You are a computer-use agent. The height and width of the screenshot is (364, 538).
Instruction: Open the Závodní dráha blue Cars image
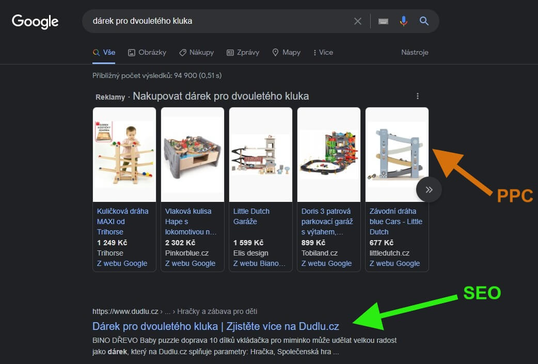[397, 155]
